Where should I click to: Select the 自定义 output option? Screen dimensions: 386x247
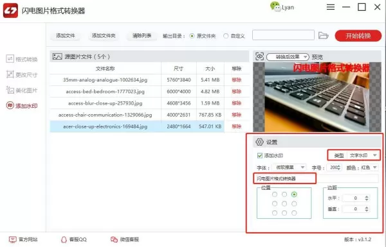tap(226, 36)
